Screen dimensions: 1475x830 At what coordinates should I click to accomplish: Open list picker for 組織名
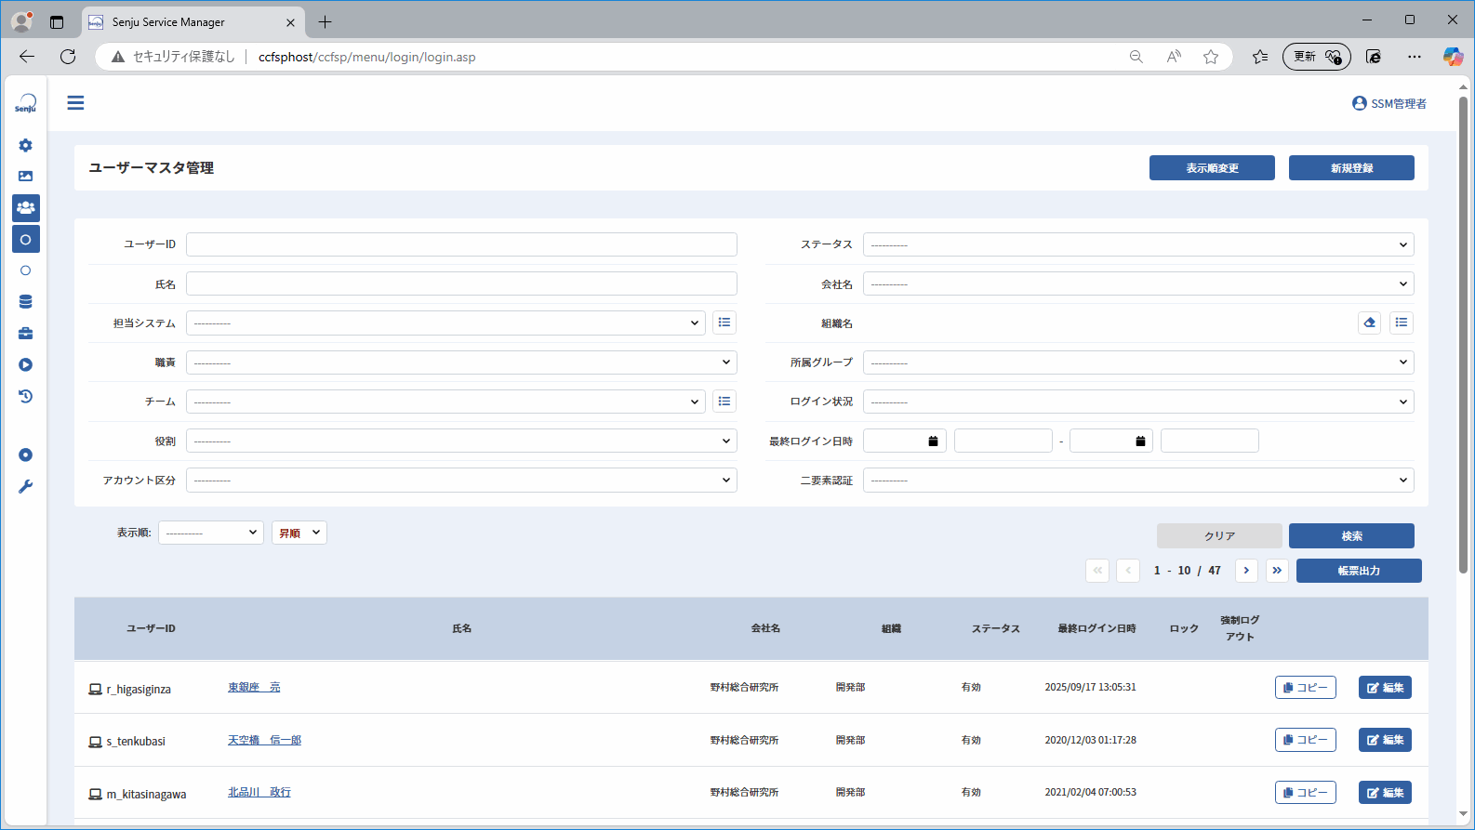(x=1402, y=323)
